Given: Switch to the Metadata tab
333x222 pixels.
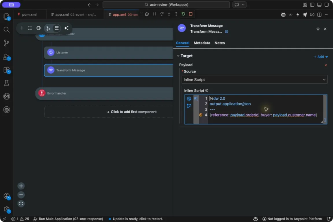Looking at the screenshot, I should pyautogui.click(x=202, y=43).
